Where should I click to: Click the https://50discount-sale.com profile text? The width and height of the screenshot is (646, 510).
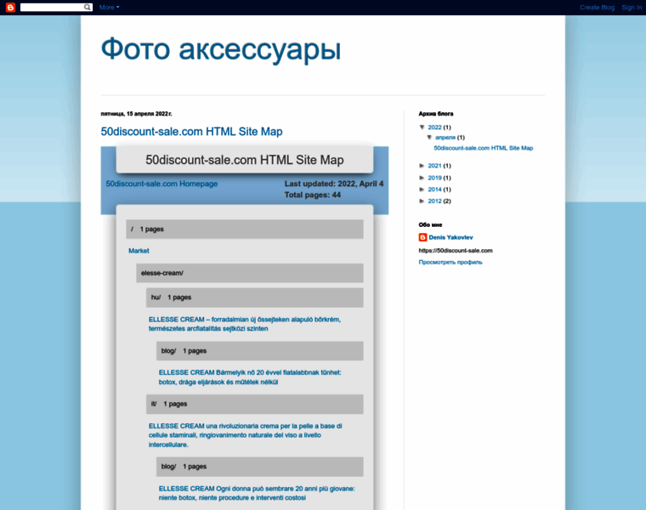(456, 251)
